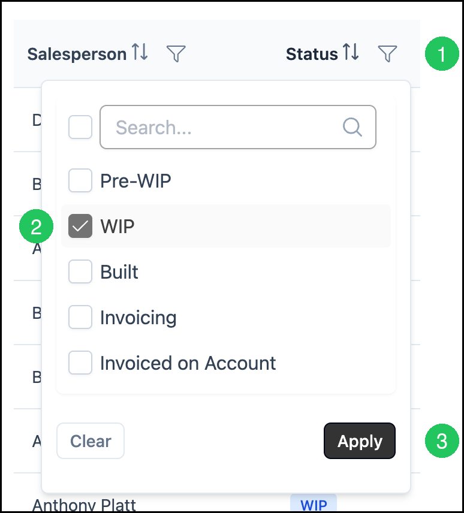Click the magnifier icon in the search box
Viewport: 464px width, 513px height.
[x=352, y=127]
